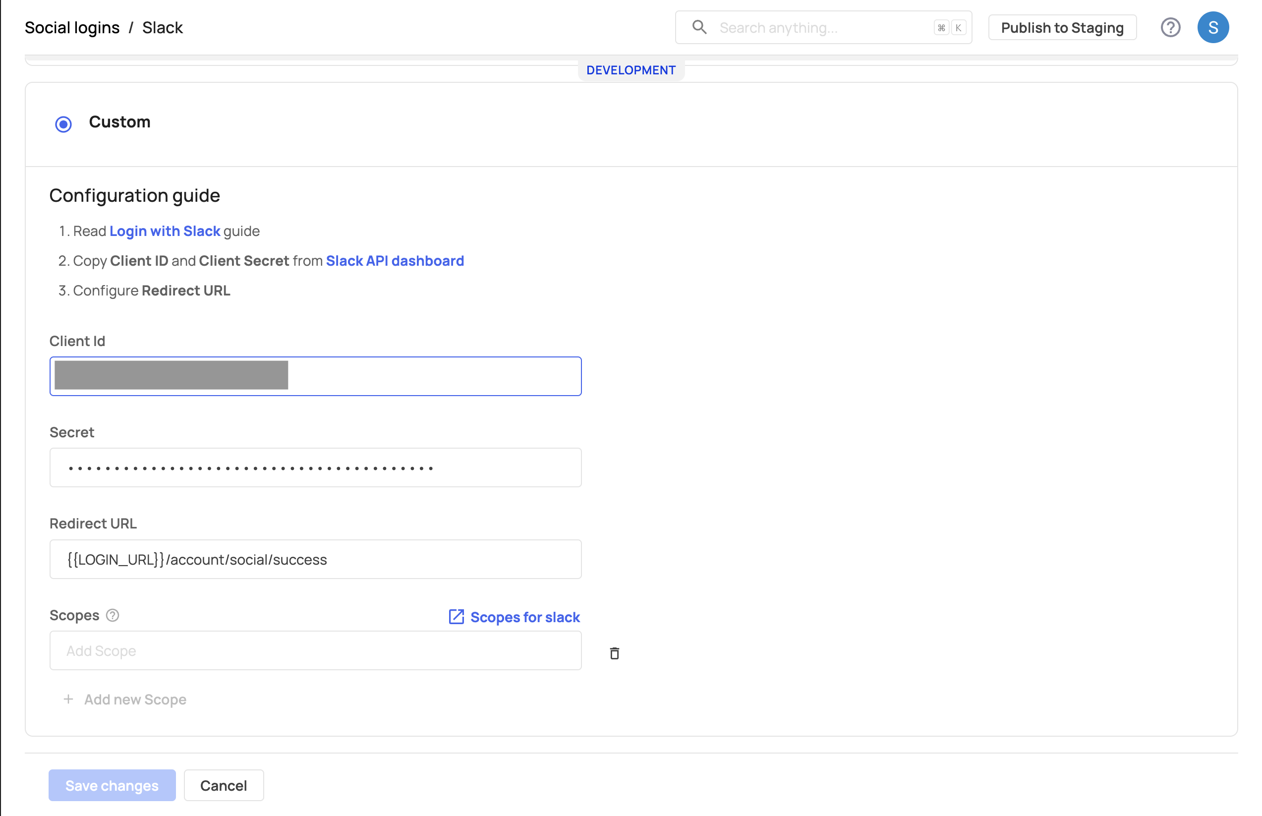
Task: Click the Scopes help tooltip icon
Action: 113,615
